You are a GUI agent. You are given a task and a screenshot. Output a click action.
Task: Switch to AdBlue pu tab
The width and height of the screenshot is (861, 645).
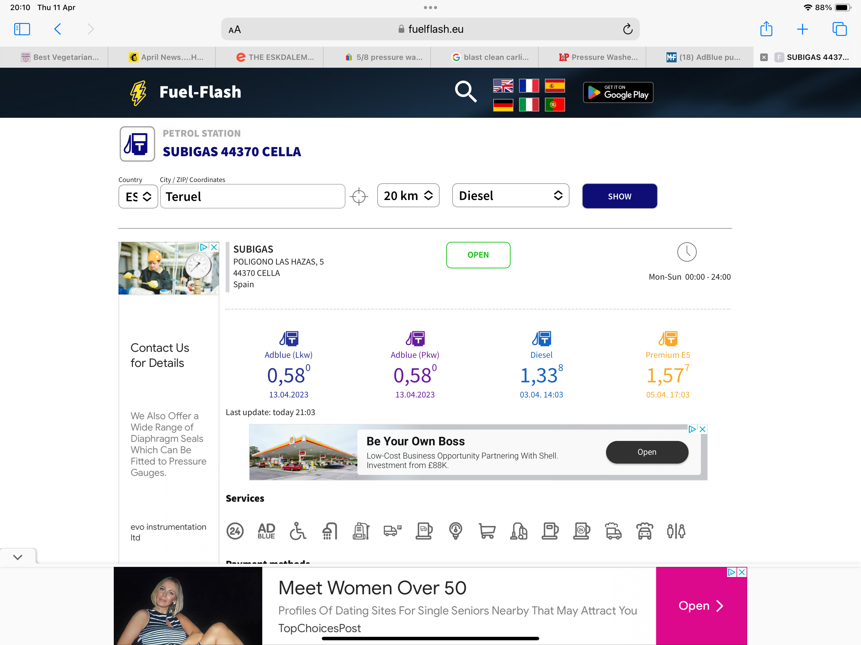700,57
